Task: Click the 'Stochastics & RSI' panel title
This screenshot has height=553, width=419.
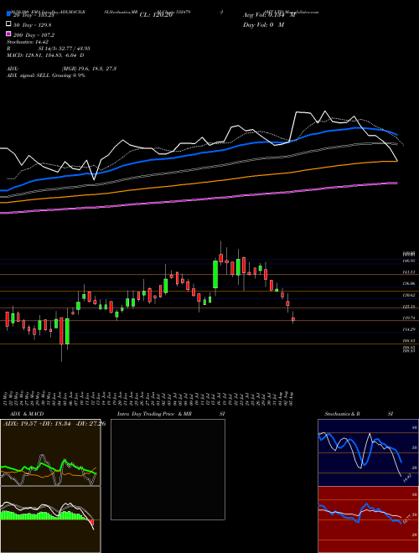Action: point(359,414)
